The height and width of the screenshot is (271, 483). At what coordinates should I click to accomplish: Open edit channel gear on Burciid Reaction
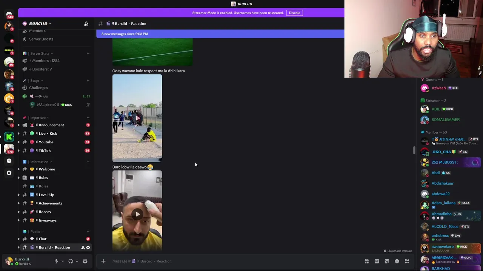click(88, 247)
